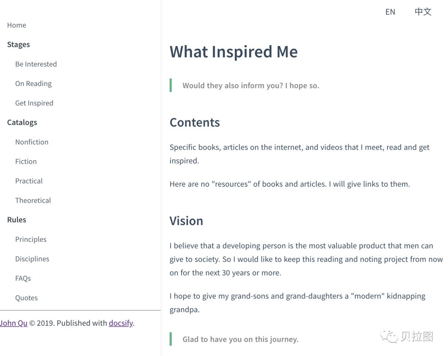Click the WeChat logo watermark icon

389,336
